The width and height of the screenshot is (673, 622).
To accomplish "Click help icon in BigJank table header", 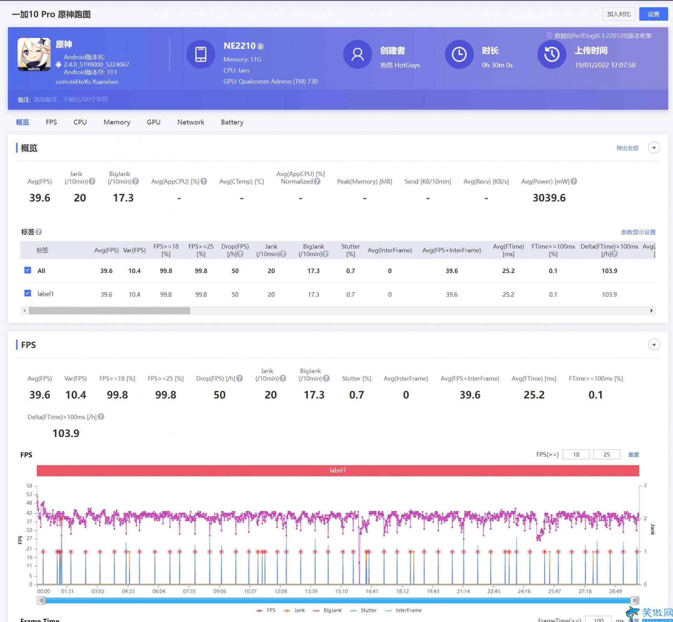I will [325, 254].
